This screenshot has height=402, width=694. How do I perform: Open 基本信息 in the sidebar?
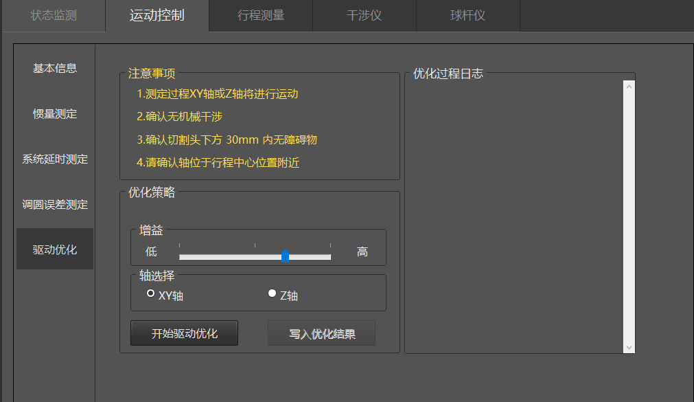click(55, 68)
